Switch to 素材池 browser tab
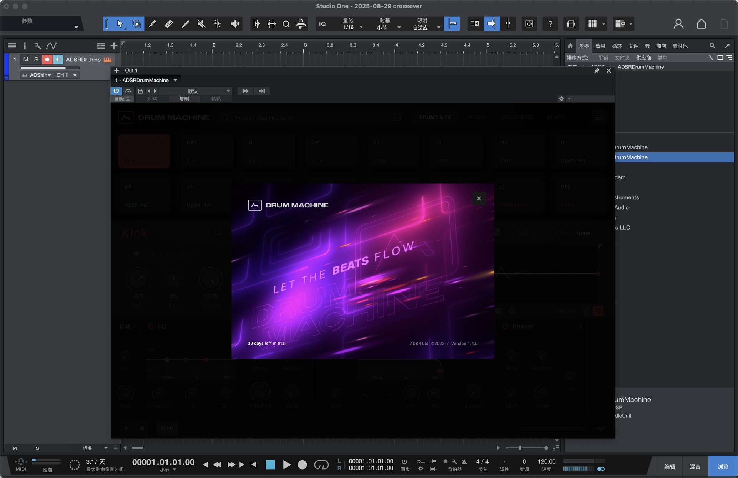Screen dimensions: 738x478 click(680, 46)
